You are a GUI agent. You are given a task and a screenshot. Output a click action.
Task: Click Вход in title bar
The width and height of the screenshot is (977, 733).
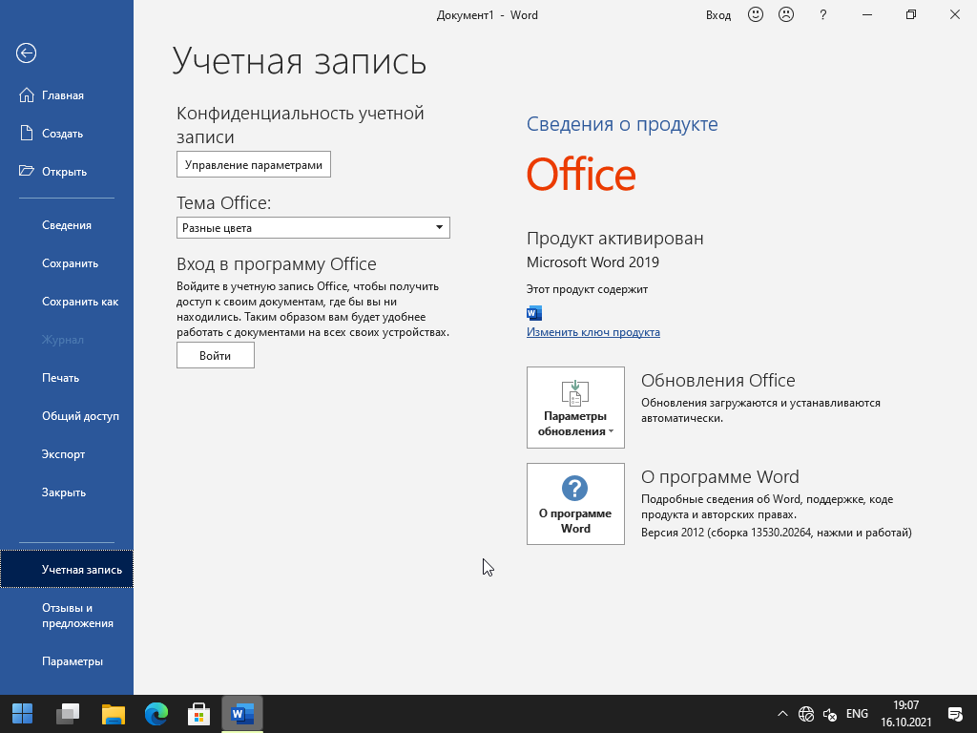point(717,15)
